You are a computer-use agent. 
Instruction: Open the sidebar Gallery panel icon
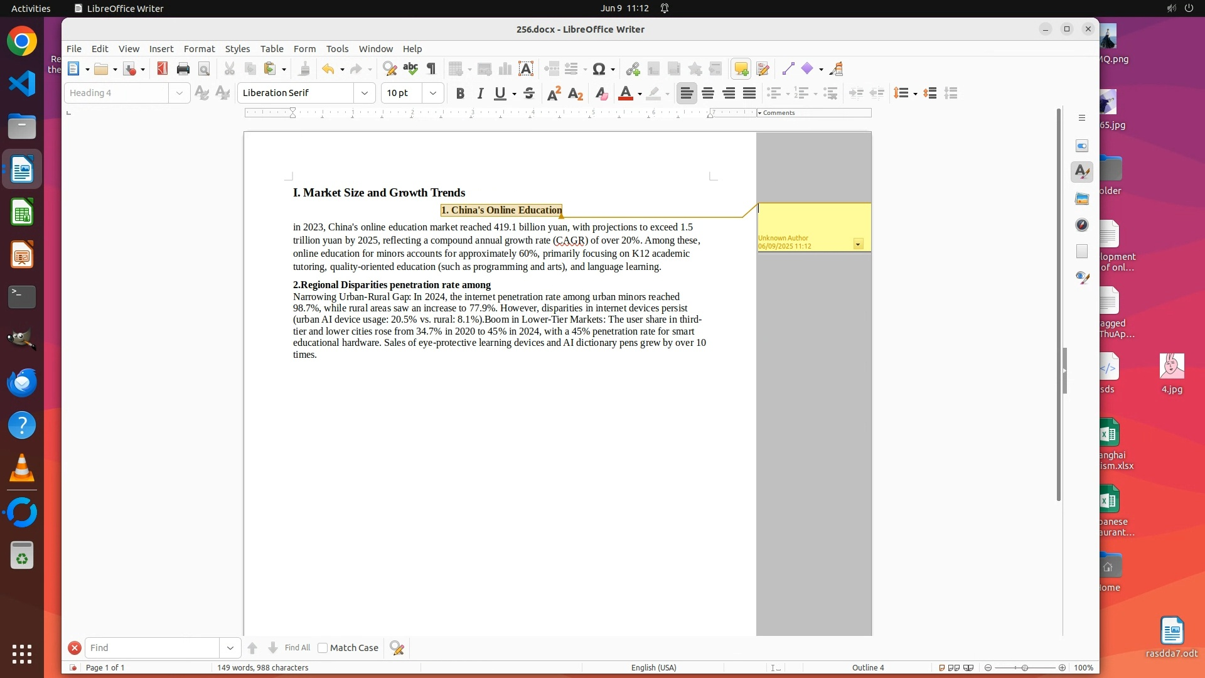click(x=1082, y=199)
